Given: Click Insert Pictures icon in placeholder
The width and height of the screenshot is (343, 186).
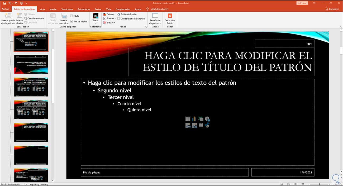Looking at the screenshot, I should (188, 125).
